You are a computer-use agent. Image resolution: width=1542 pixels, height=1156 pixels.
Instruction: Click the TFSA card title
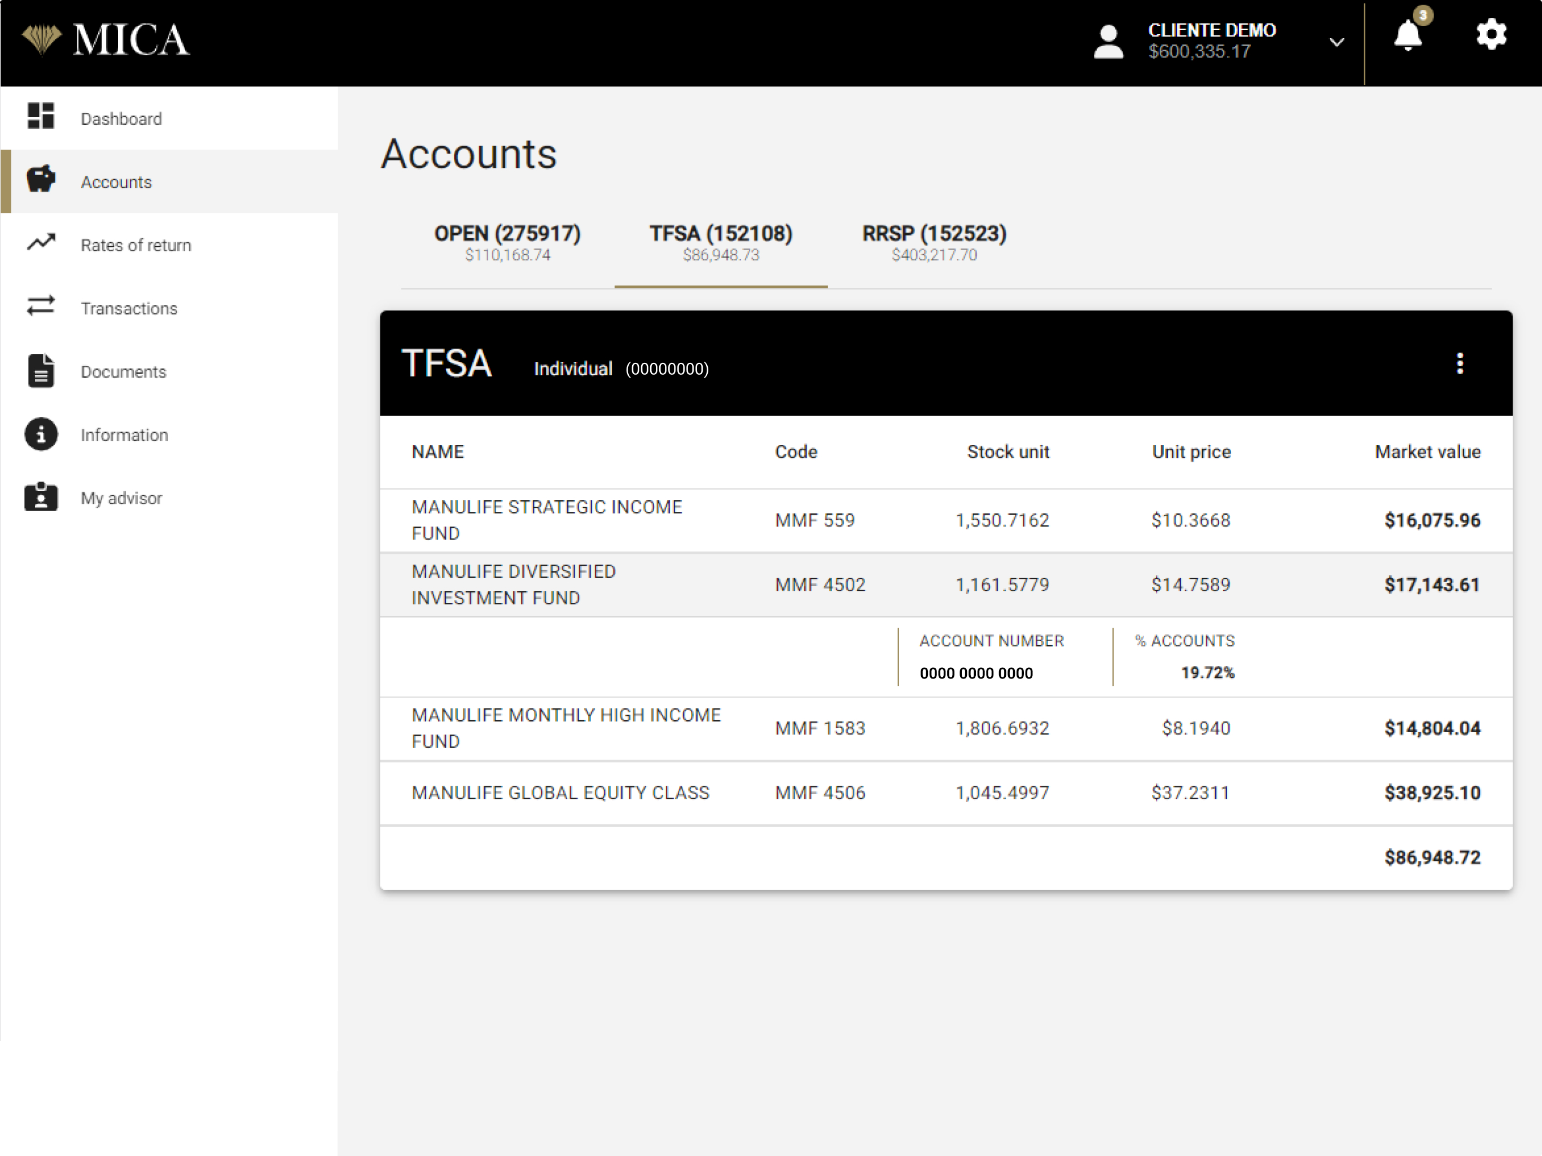[x=447, y=364]
